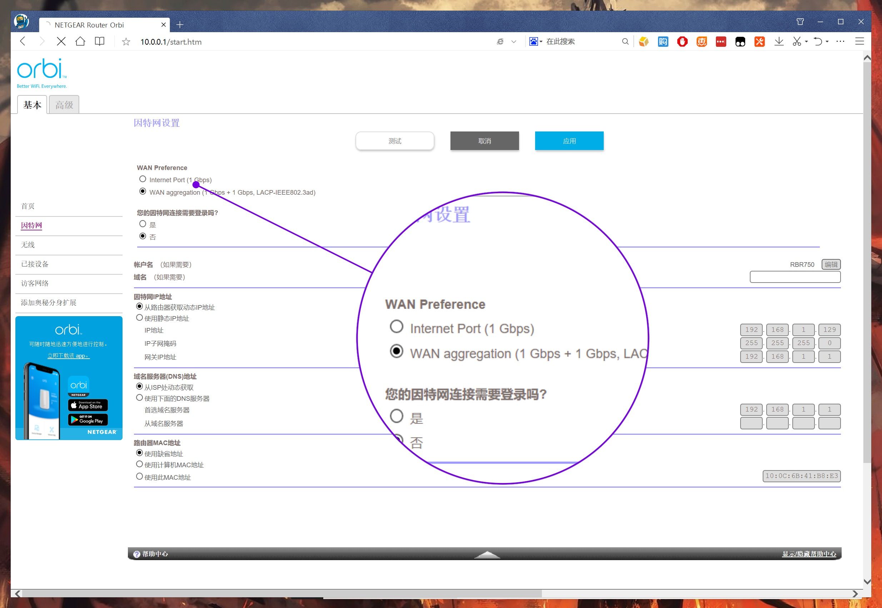Click the Google Play badge
The width and height of the screenshot is (882, 608).
[x=88, y=420]
